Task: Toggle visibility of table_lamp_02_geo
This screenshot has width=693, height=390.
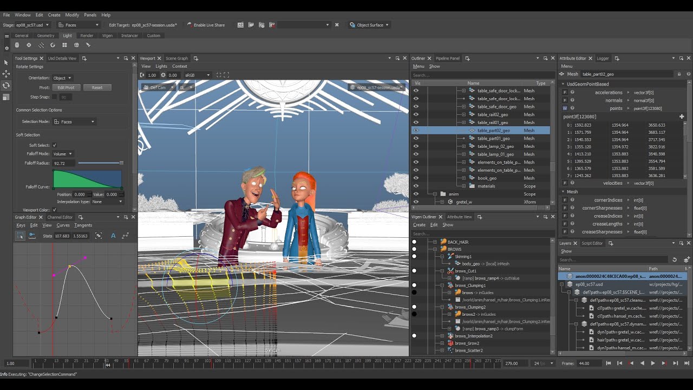Action: pos(416,146)
